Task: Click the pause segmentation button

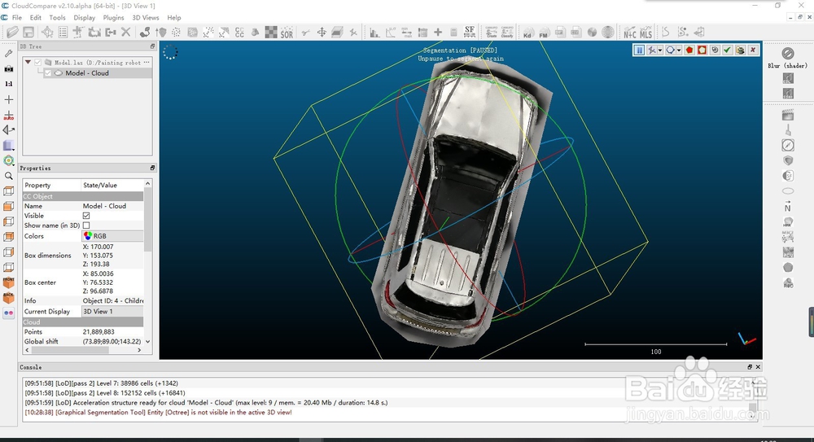Action: pyautogui.click(x=639, y=50)
